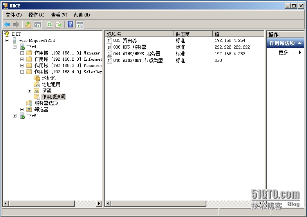307x217 pixels.
Task: Click the value 192.168.4.254
Action: coord(230,41)
